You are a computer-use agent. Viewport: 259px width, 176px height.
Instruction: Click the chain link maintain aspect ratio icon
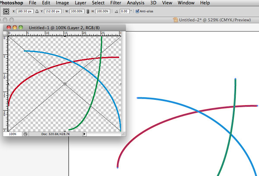coord(88,11)
